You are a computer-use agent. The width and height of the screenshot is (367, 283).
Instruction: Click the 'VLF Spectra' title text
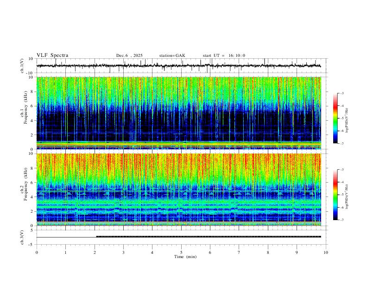(52, 55)
